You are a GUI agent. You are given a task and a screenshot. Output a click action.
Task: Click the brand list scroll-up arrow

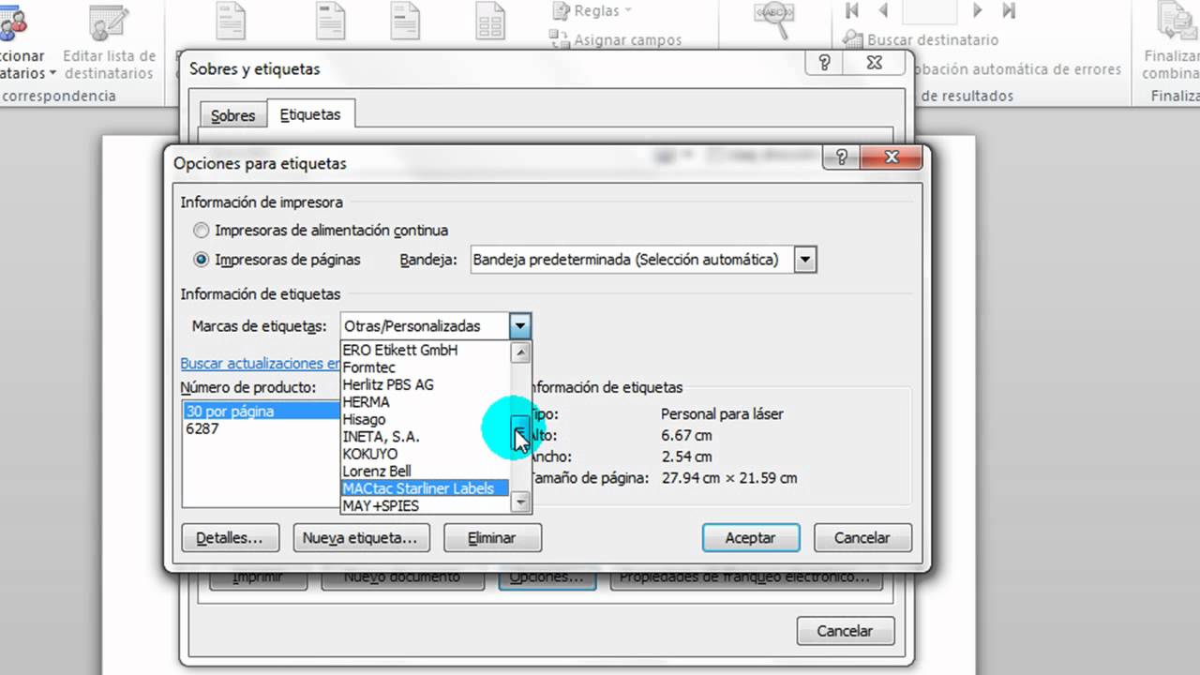click(x=520, y=352)
